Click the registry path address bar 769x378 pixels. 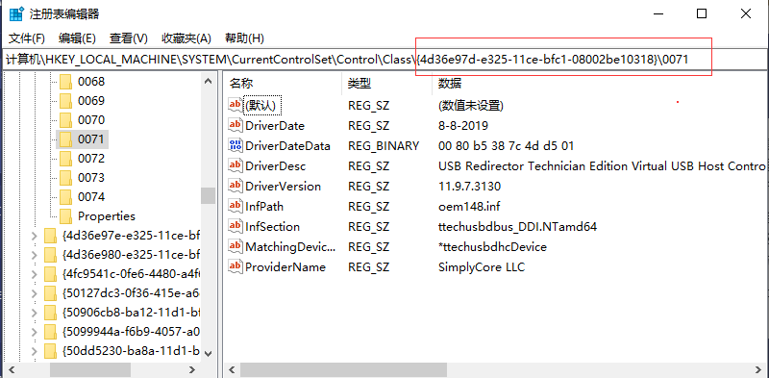click(384, 60)
